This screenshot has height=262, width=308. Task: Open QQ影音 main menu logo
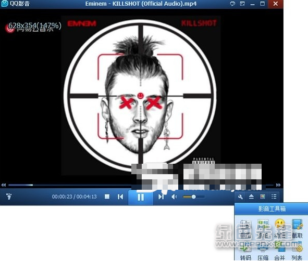coord(15,4)
